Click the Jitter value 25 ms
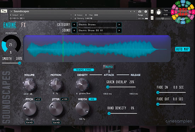 pyautogui.click(x=56, y=119)
